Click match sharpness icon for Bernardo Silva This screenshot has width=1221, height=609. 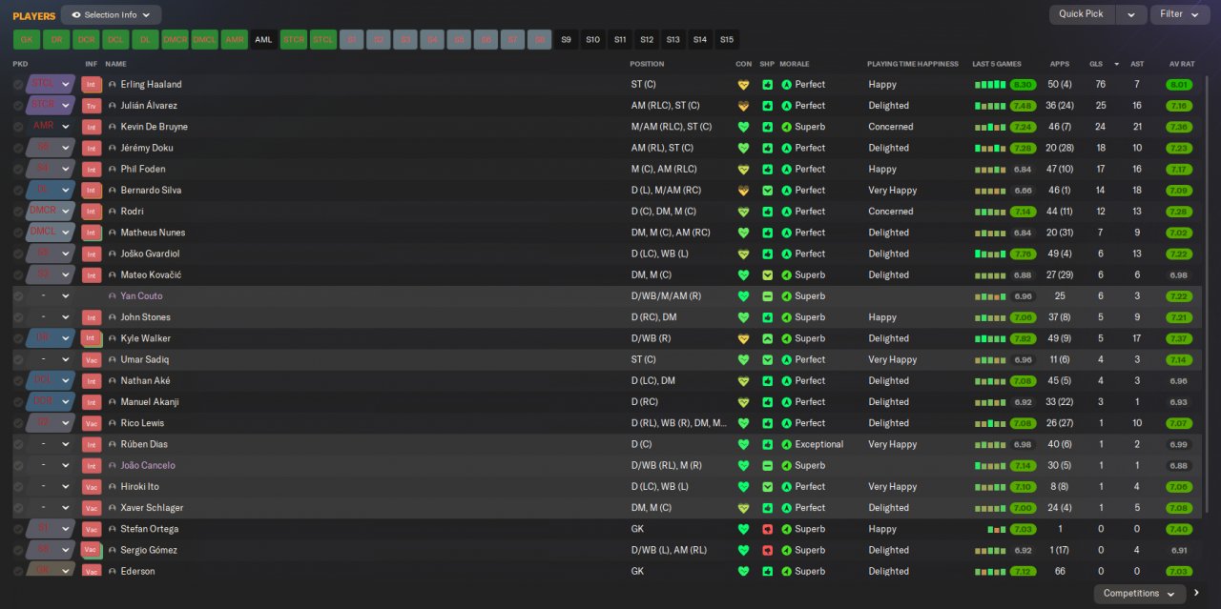768,191
